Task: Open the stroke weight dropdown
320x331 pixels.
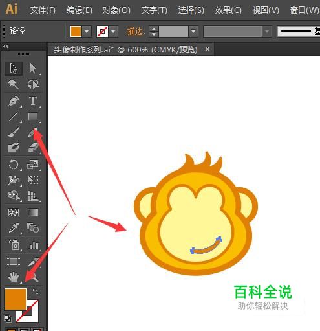Action: click(193, 32)
